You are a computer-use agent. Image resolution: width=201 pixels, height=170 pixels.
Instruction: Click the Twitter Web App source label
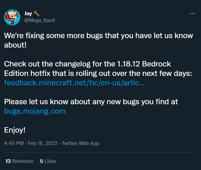81,143
